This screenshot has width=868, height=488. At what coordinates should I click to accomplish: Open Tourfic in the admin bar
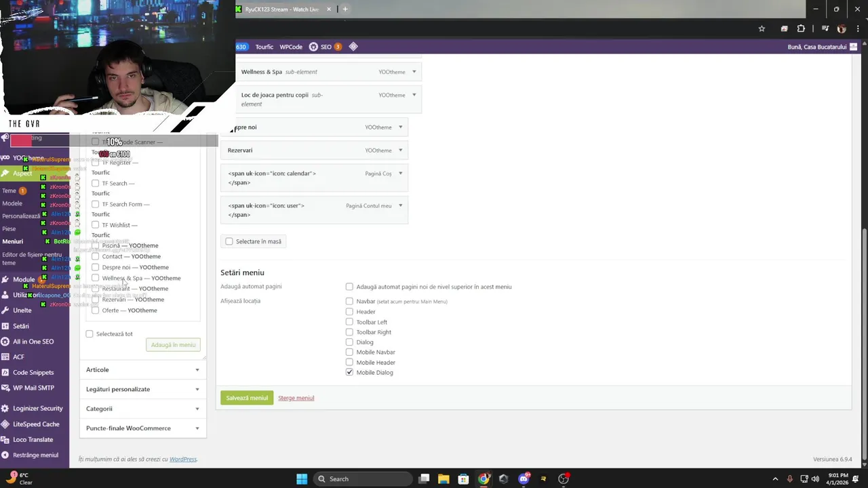[x=264, y=47]
